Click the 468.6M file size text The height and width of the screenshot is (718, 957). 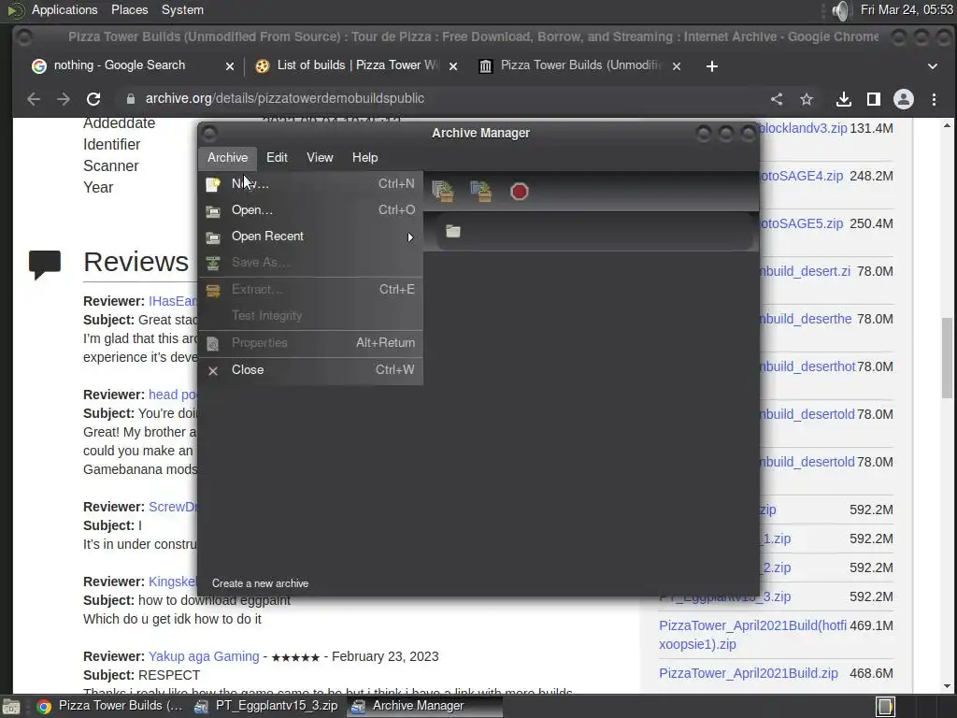(x=871, y=673)
